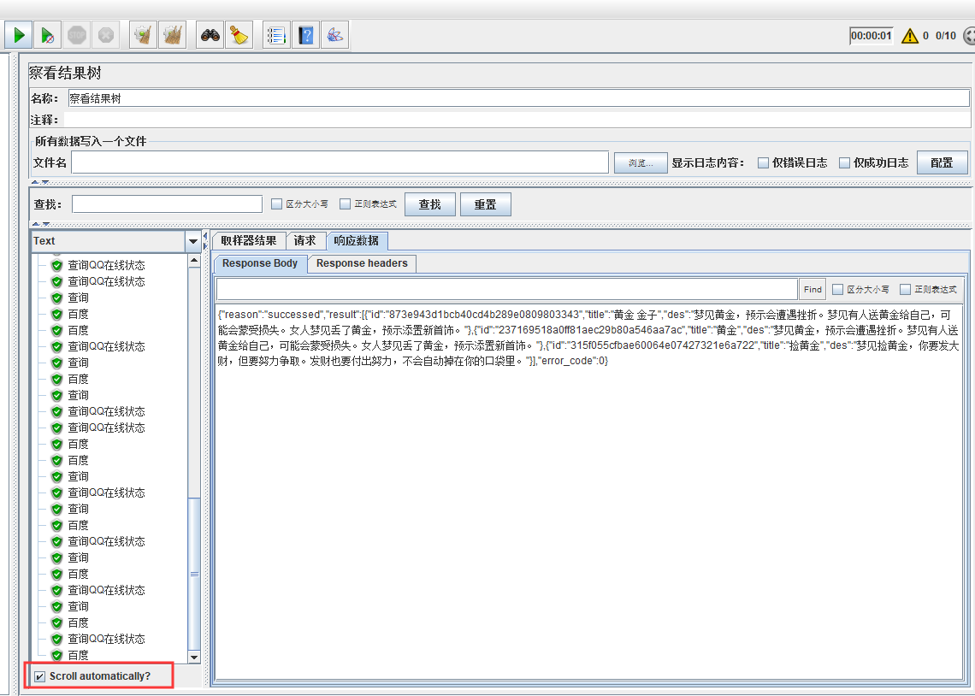
Task: Open the 请求 request tab
Action: [305, 240]
